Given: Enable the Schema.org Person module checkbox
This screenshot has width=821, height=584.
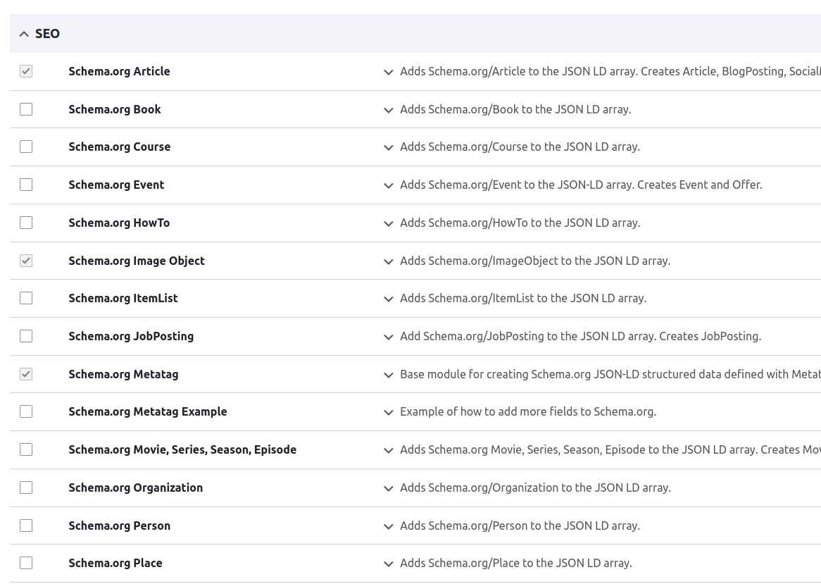Looking at the screenshot, I should [25, 526].
